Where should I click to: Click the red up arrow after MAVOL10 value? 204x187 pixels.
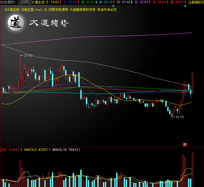click(79, 149)
